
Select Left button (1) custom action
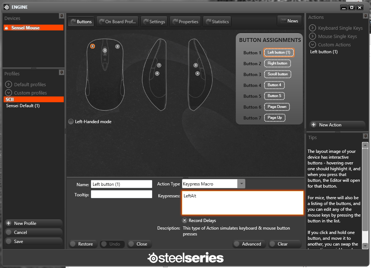[x=324, y=52]
